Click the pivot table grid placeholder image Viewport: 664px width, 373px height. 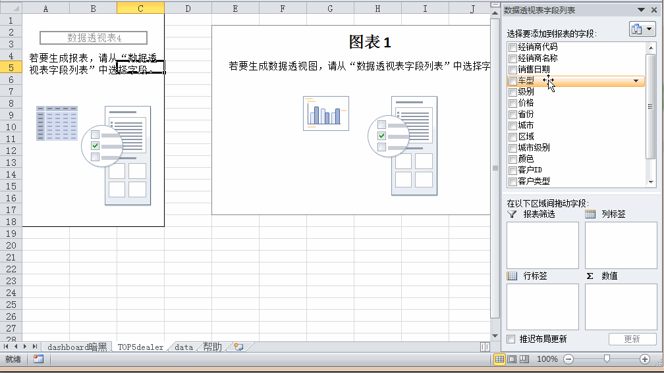(57, 123)
